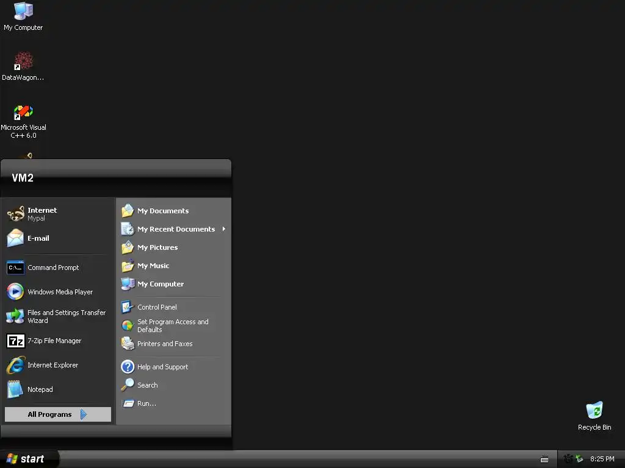Open the My Music folder icon
The width and height of the screenshot is (625, 468).
pos(128,266)
